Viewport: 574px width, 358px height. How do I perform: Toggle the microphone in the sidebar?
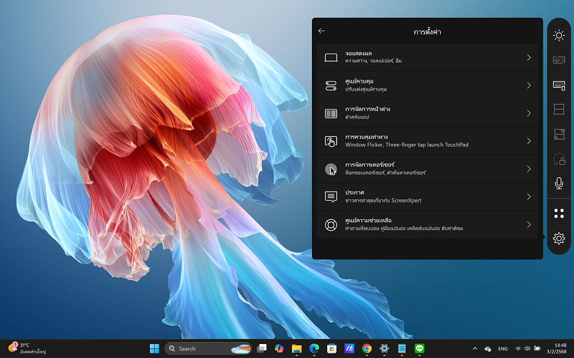click(x=559, y=183)
